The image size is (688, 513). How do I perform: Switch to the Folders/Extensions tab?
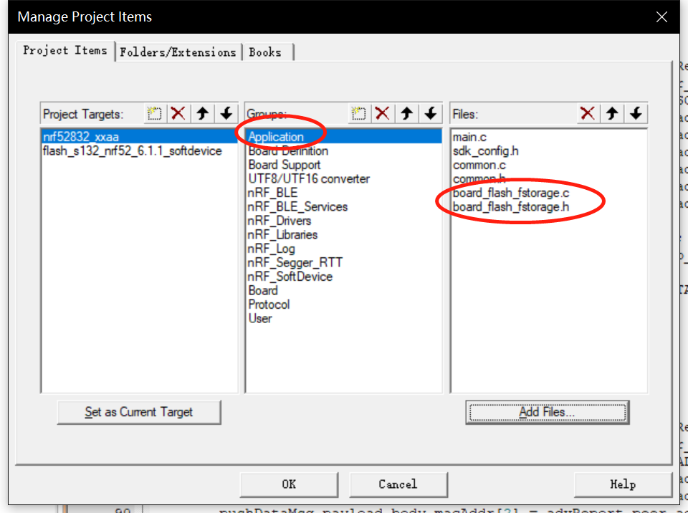pyautogui.click(x=178, y=52)
